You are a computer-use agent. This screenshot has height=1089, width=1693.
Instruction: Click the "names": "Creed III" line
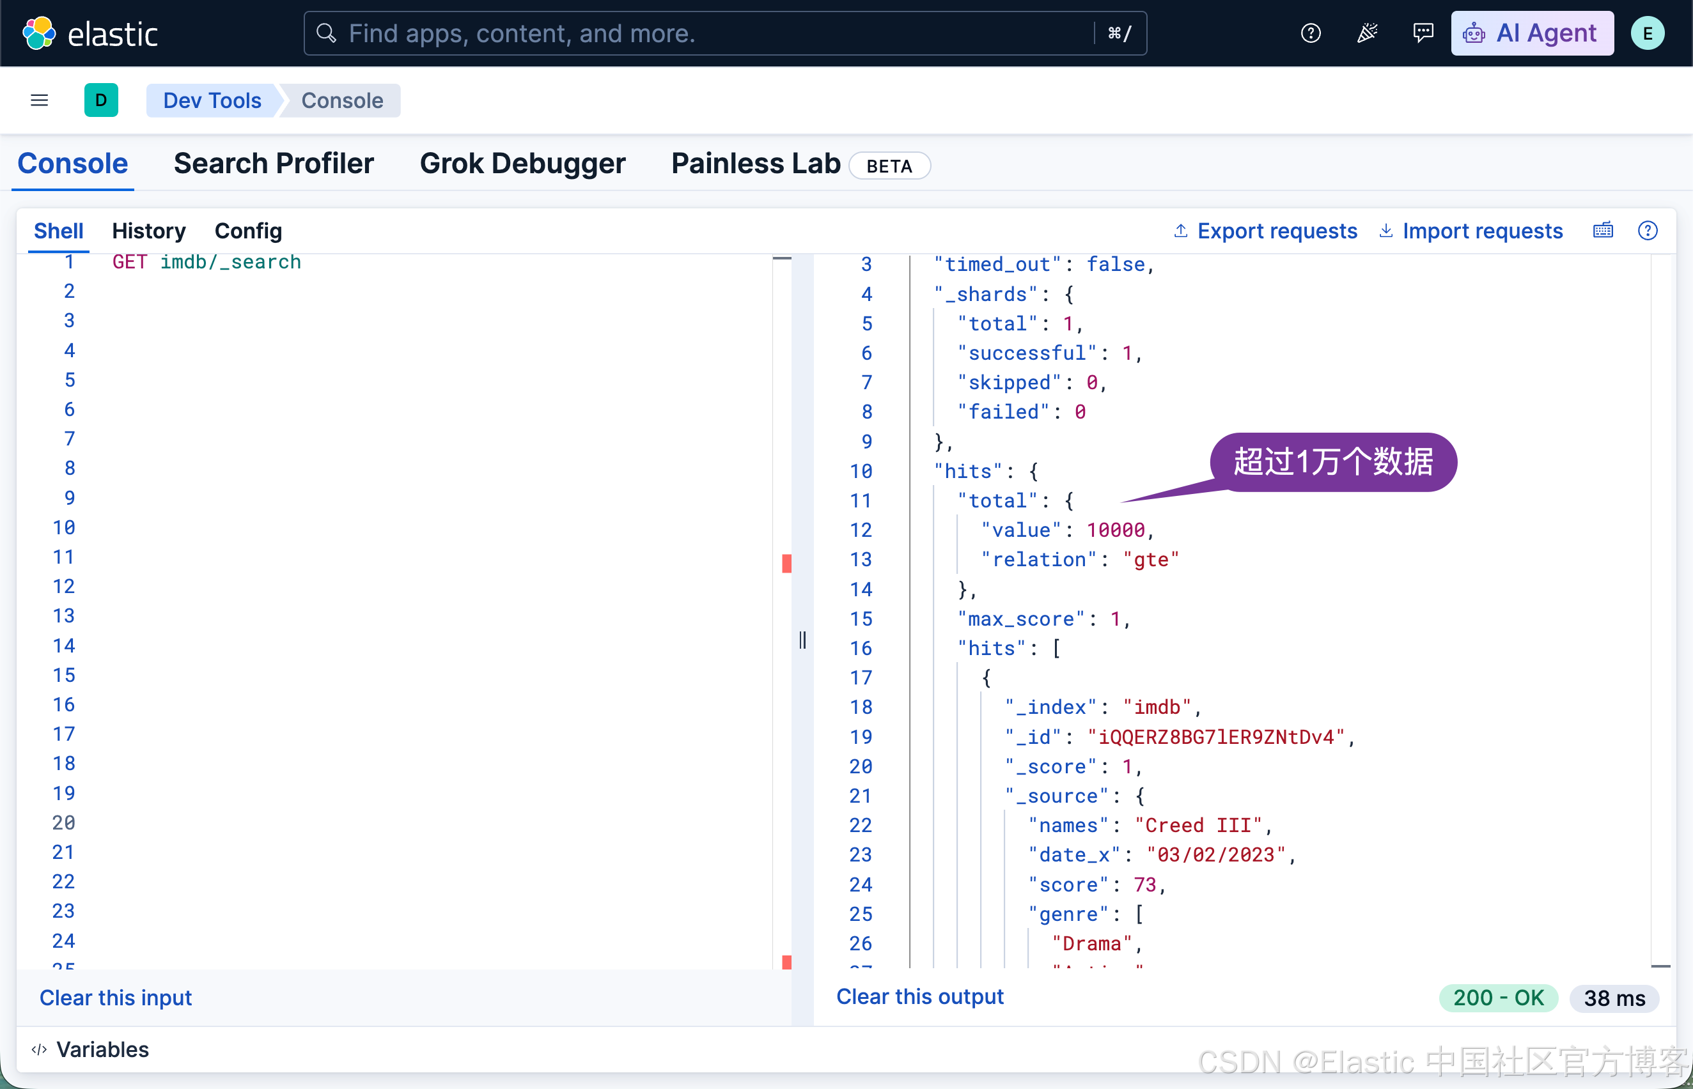[x=1150, y=825]
